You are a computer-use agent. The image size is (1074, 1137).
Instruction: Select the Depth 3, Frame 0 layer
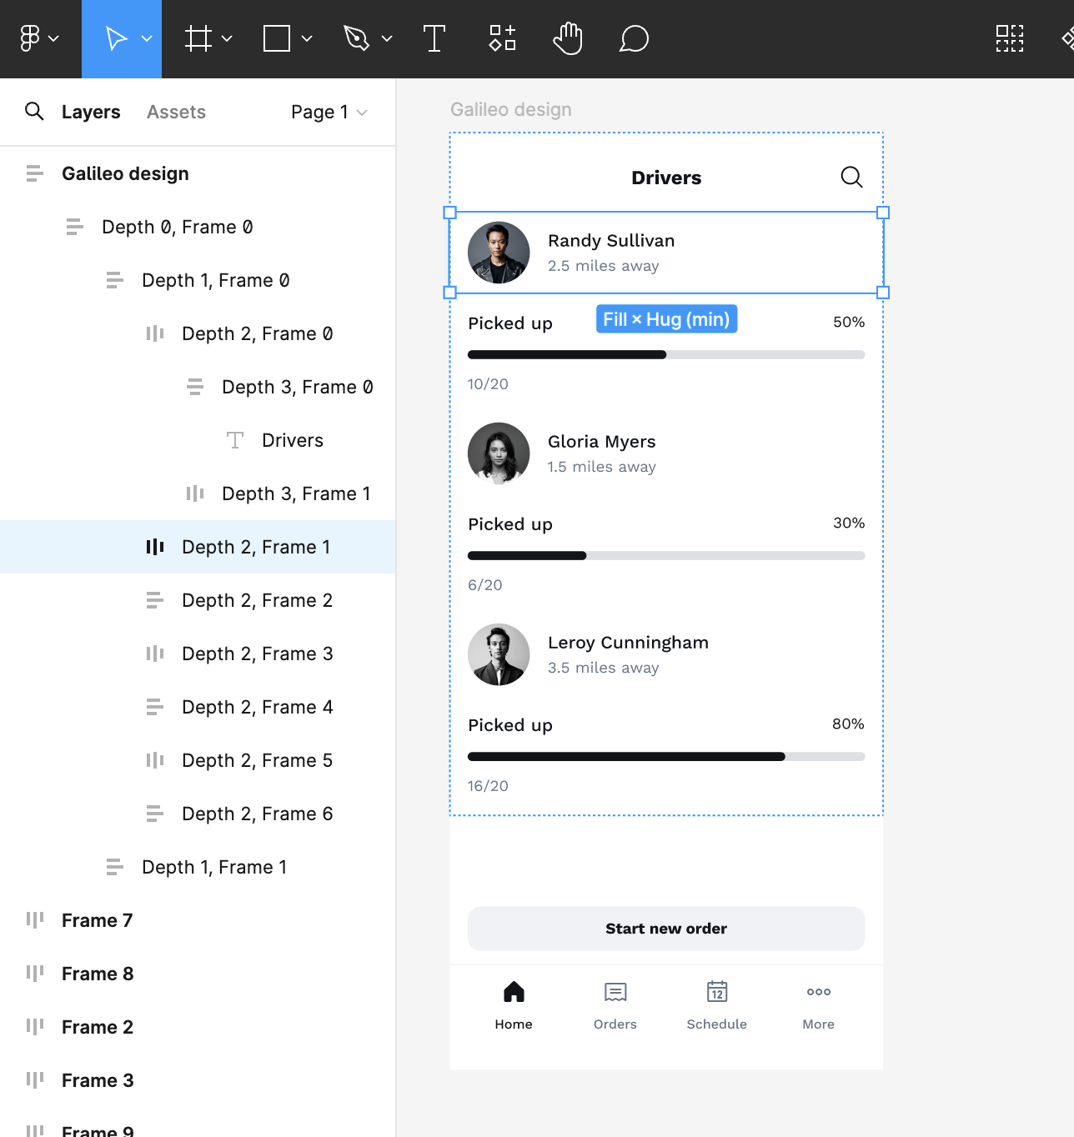(x=198, y=387)
